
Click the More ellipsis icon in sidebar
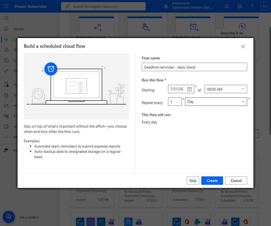(x=6, y=137)
